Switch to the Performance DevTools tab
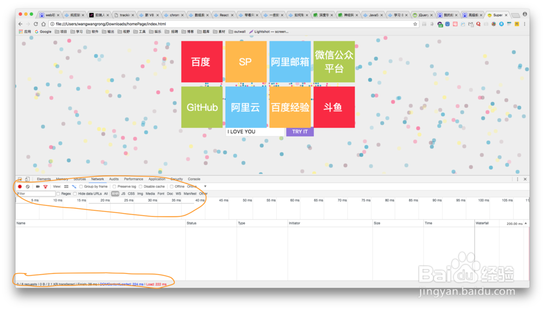The width and height of the screenshot is (545, 310). 134,179
